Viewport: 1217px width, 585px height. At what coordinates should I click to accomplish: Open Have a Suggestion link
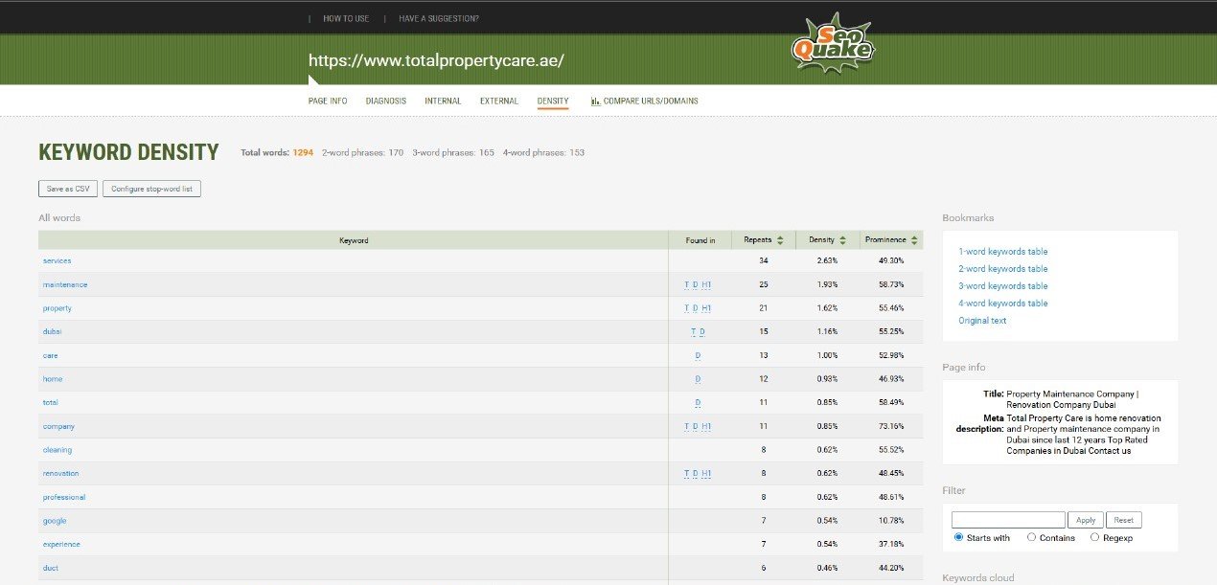coord(439,18)
